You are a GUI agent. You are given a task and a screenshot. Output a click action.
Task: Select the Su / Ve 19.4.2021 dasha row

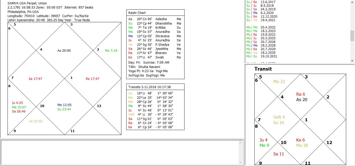[261, 20]
